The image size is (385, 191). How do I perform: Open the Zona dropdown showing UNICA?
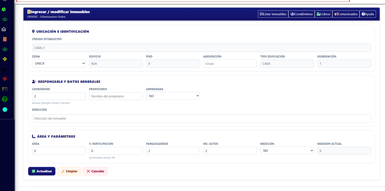coord(59,63)
